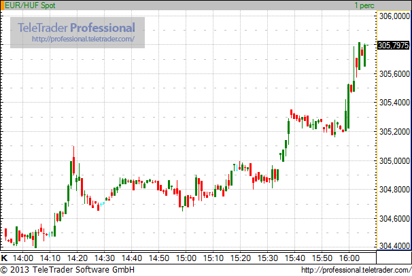Screen dimensions: 412x276
Task: Click the 14:40 time axis label
Action: (x=132, y=258)
